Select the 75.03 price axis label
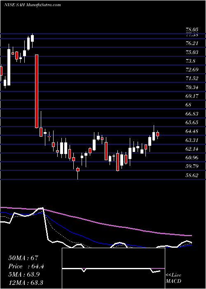The height and width of the screenshot is (289, 206). [192, 52]
